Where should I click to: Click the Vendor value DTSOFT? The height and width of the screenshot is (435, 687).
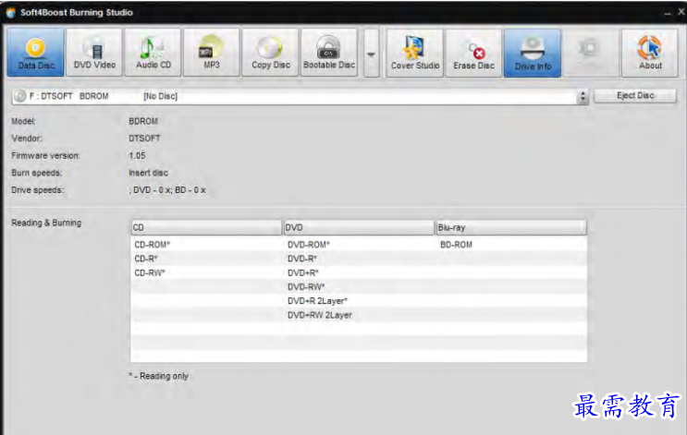(144, 139)
